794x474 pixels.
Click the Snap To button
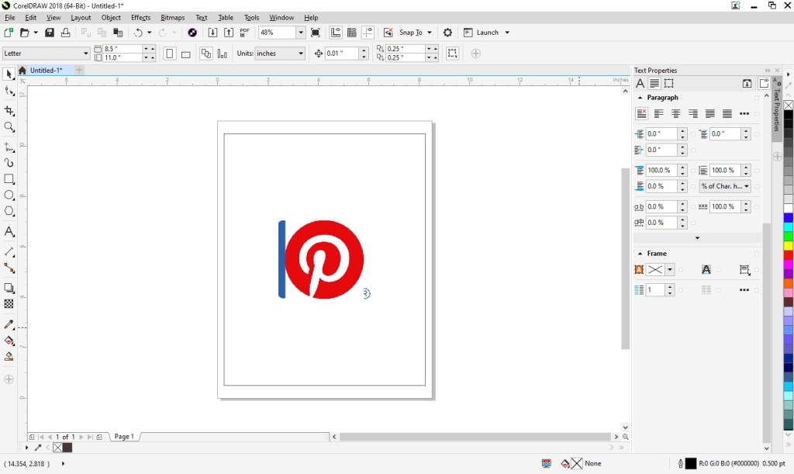click(x=410, y=33)
